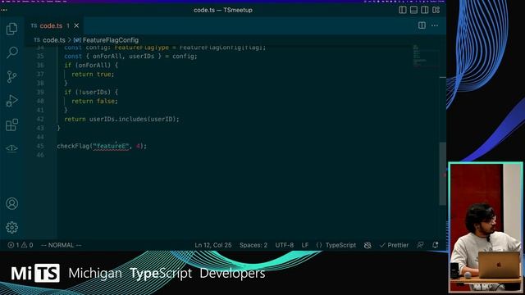Click 'return false;' on line 40
The height and width of the screenshot is (295, 525).
pos(94,101)
